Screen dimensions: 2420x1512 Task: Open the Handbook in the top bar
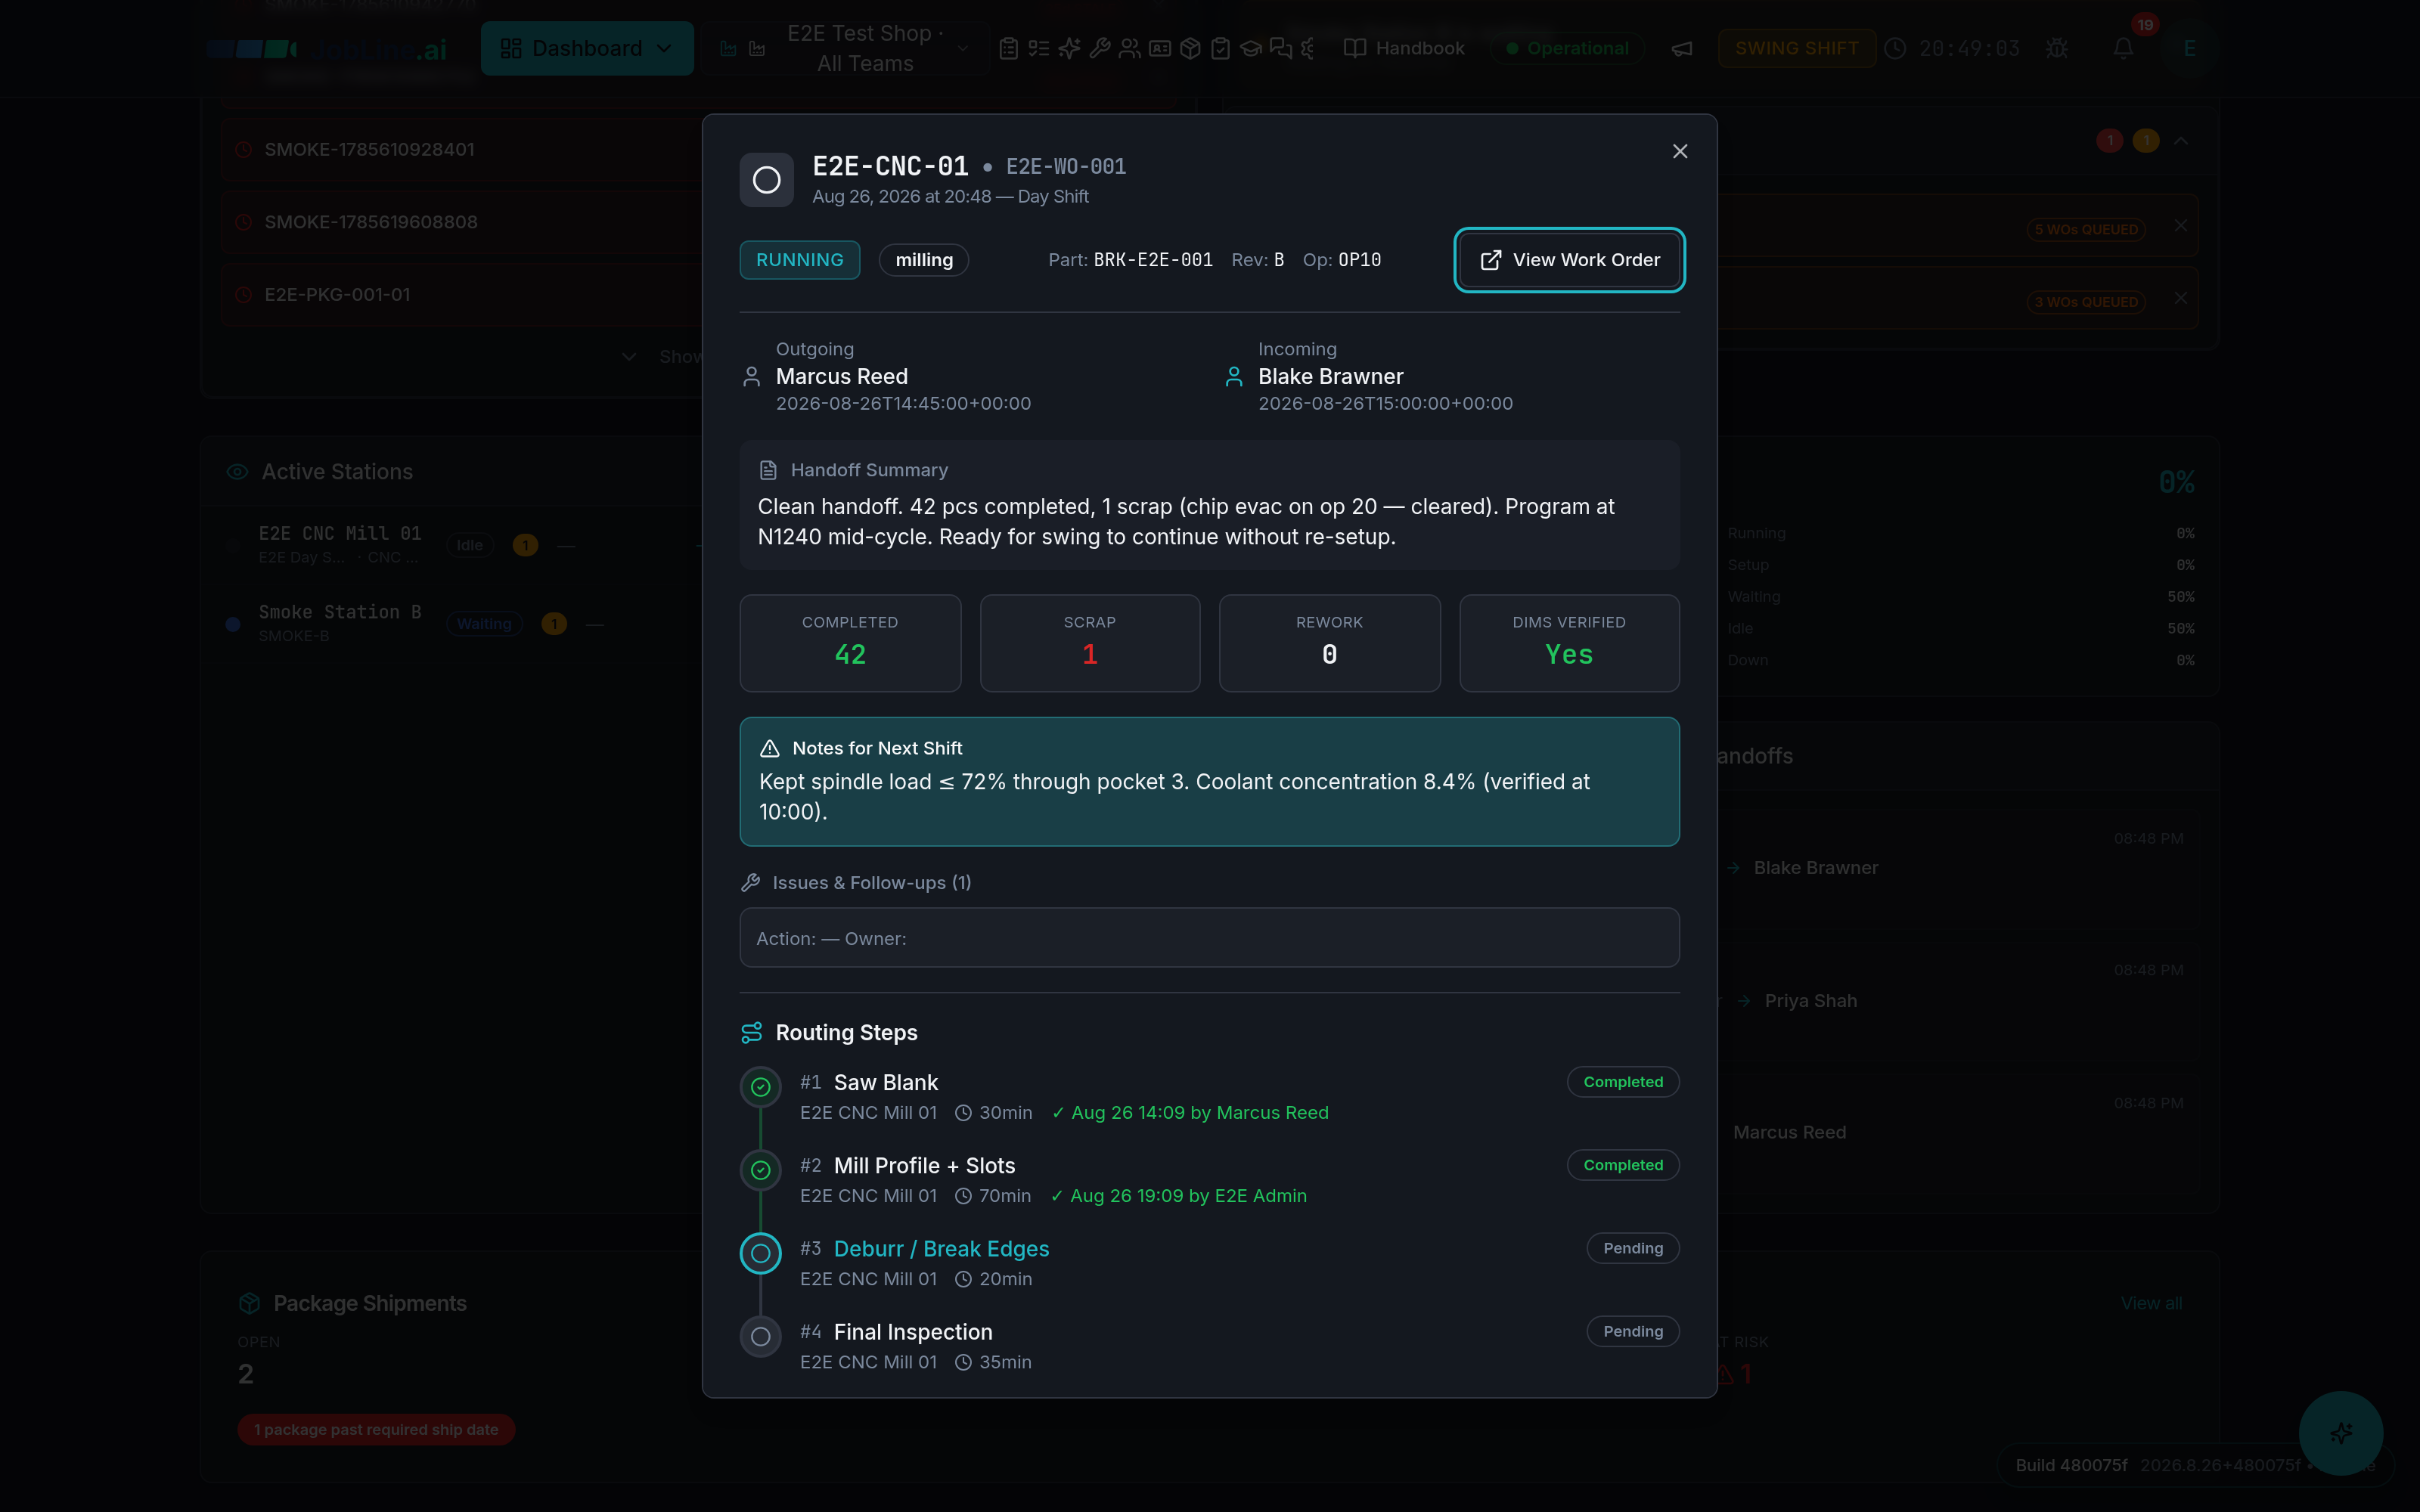[1404, 48]
